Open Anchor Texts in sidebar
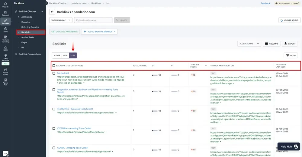This screenshot has height=157, width=302. 27,37
